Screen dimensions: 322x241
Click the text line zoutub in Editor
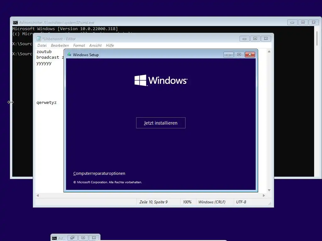[44, 52]
